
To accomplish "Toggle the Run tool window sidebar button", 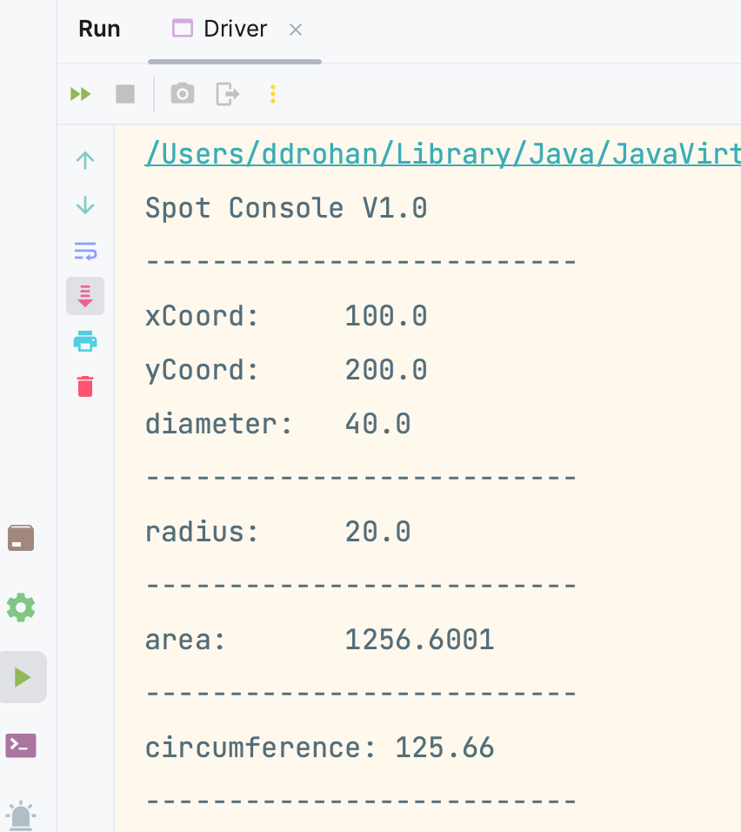I will tap(23, 677).
